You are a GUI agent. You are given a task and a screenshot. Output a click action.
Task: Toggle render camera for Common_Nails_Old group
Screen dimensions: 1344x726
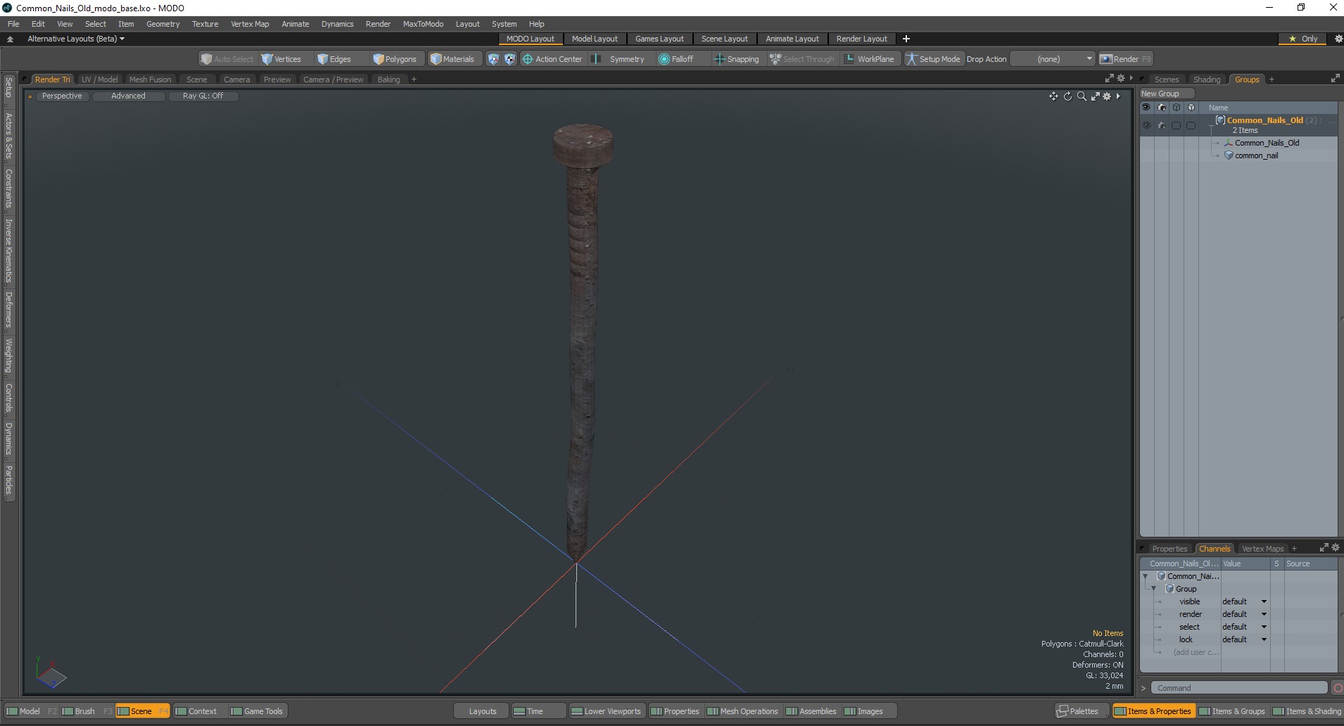[x=1162, y=125]
